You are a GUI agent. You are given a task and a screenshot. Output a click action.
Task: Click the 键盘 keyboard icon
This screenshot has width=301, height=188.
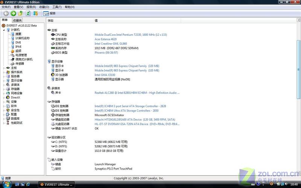pos(53,164)
